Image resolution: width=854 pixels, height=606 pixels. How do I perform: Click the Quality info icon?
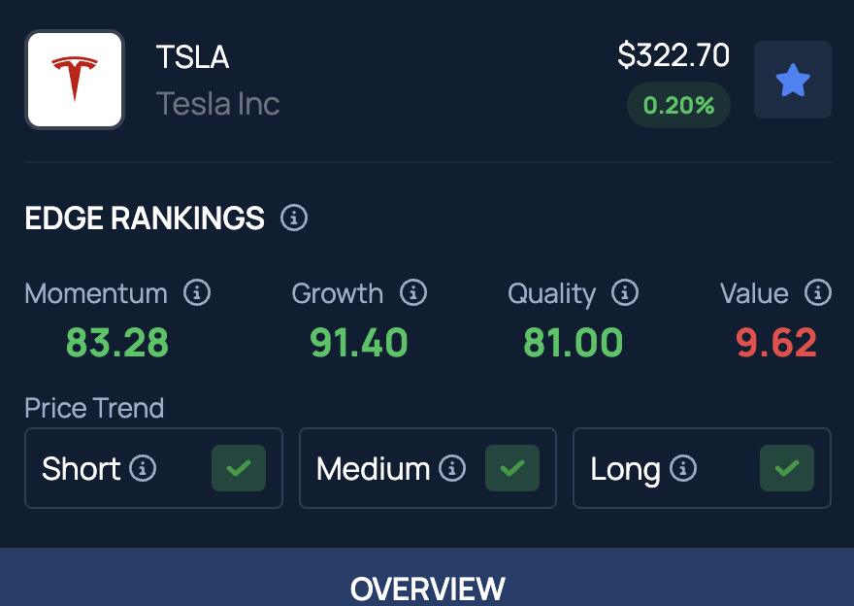(625, 292)
